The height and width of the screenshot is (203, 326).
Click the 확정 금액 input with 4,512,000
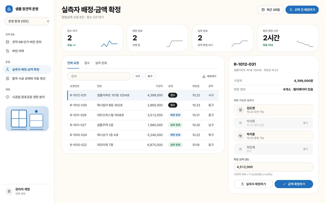tap(273, 167)
